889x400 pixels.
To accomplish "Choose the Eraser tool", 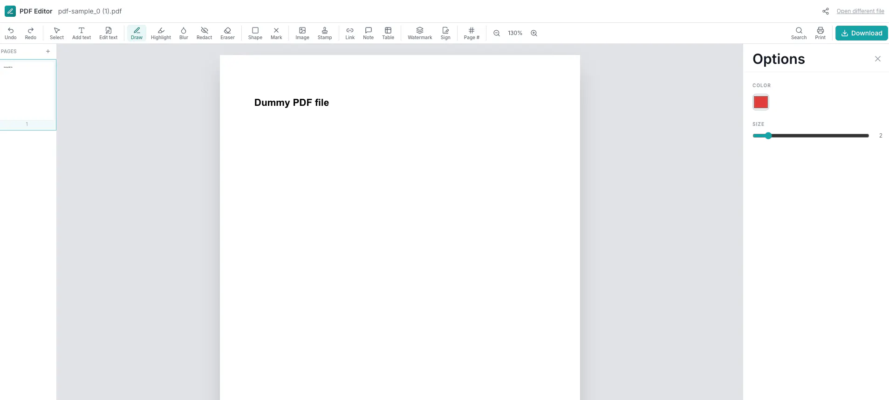I will point(227,33).
